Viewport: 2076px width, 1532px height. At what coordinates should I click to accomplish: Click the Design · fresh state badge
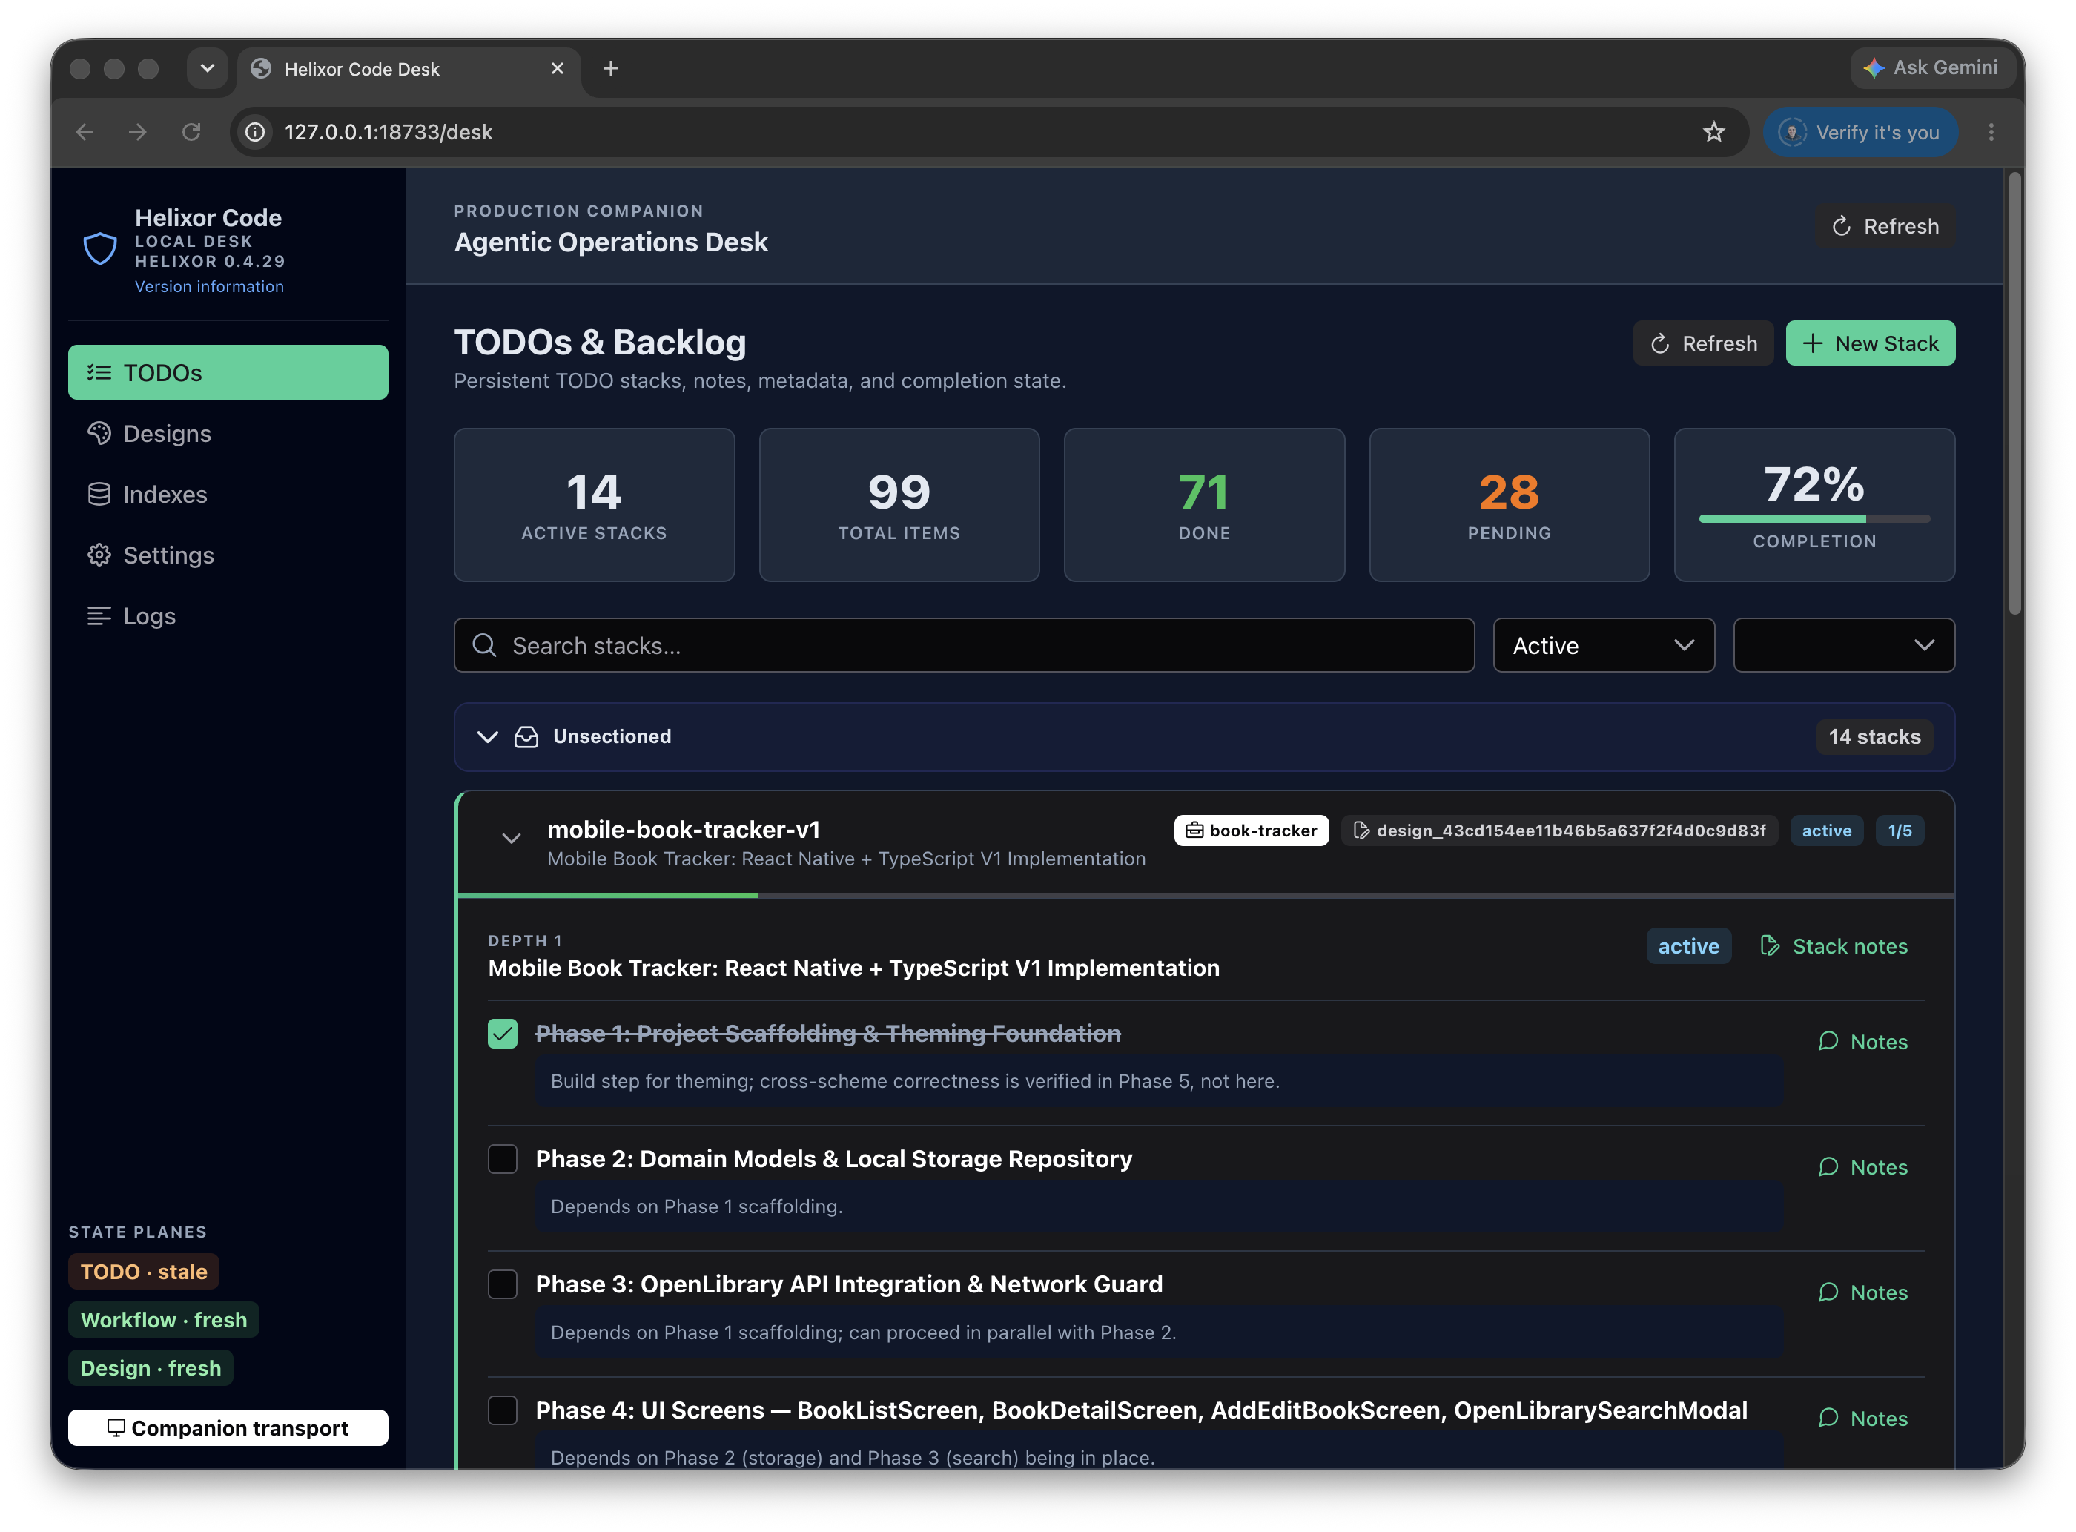tap(151, 1369)
